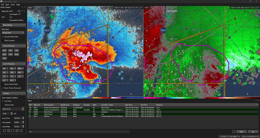
Task: Select Level 2 CFP product
Action: (4, 58)
